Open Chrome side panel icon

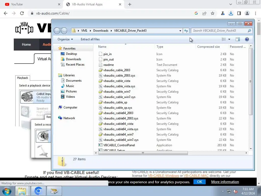point(239,13)
